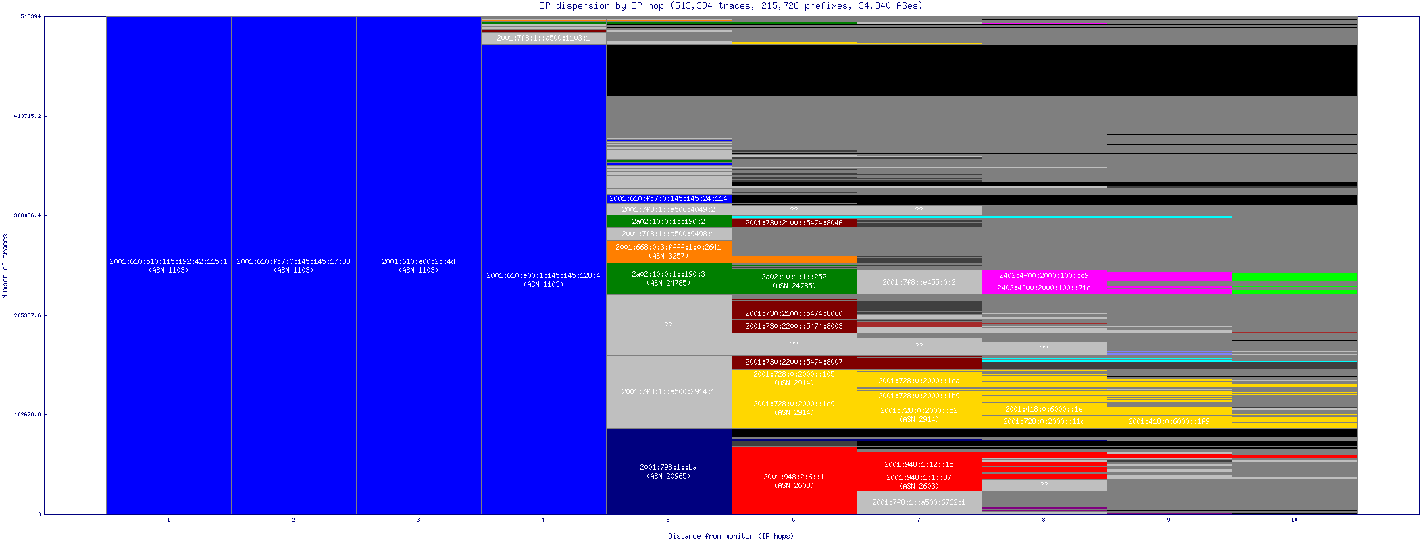Click the 2001:7f8:1::a506:4049:2 label
The width and height of the screenshot is (1420, 540).
[x=668, y=210]
